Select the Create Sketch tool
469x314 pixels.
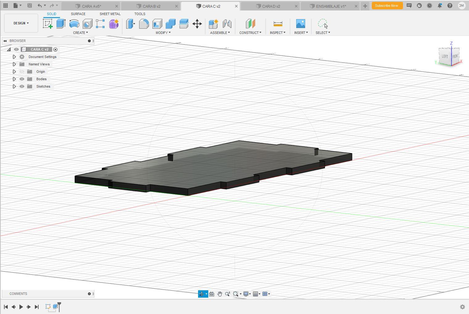[x=48, y=24]
